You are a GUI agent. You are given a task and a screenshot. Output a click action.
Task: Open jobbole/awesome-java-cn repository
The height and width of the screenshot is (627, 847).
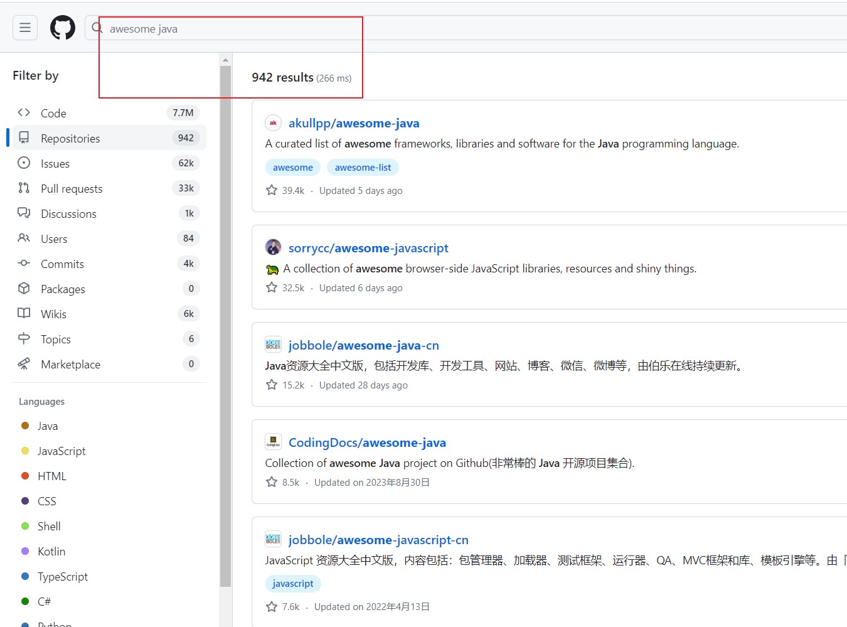pyautogui.click(x=364, y=345)
